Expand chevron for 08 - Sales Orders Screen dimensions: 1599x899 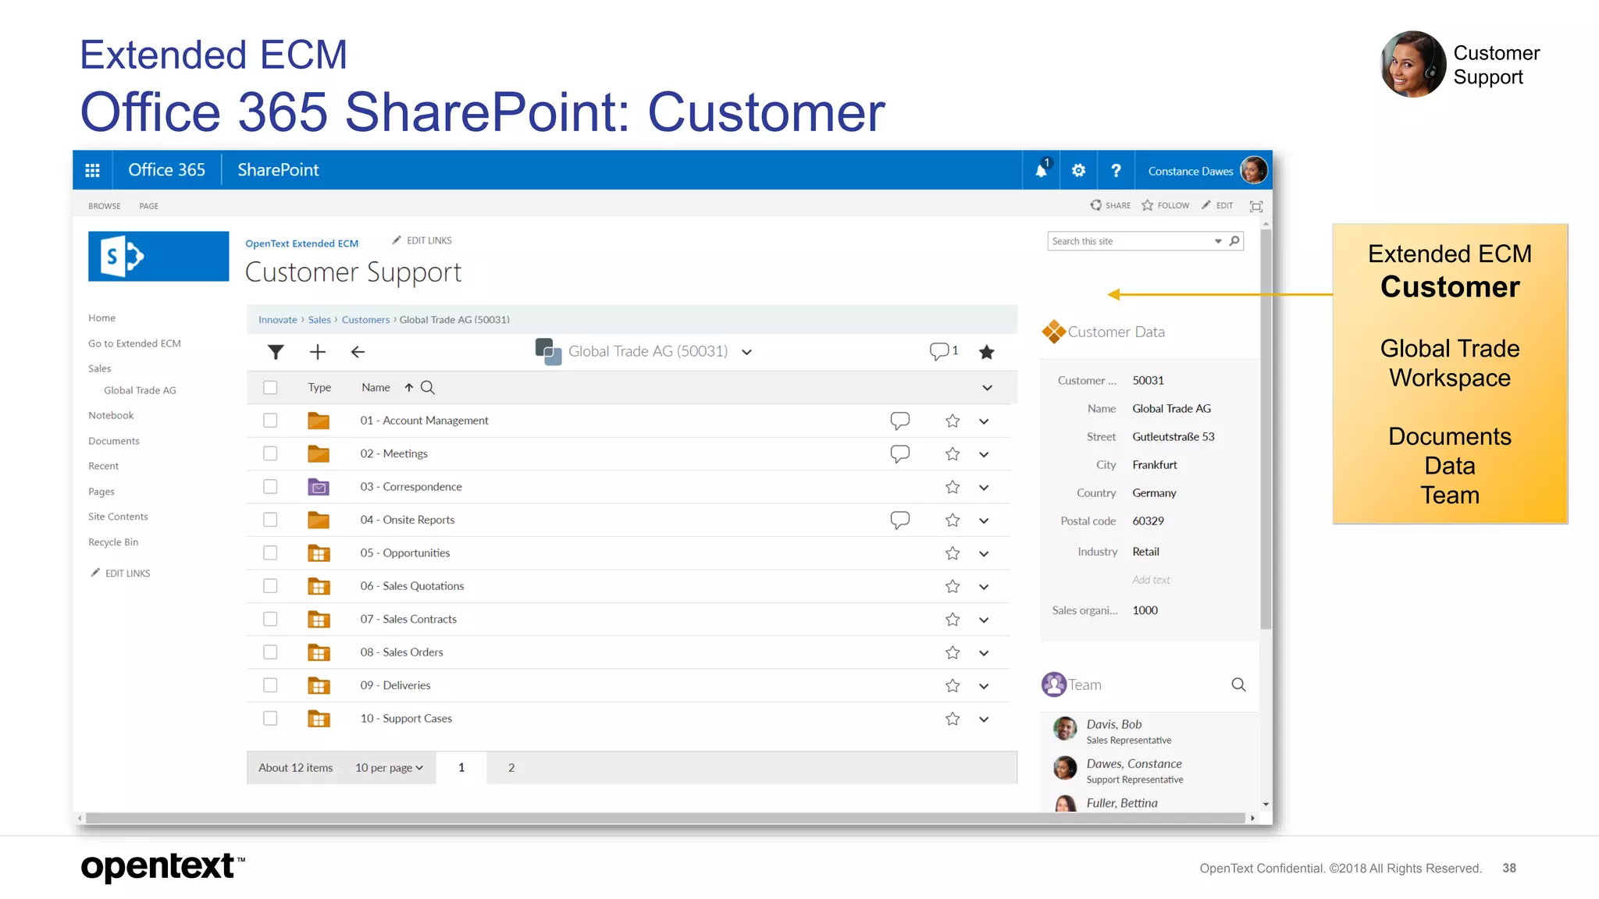[984, 653]
